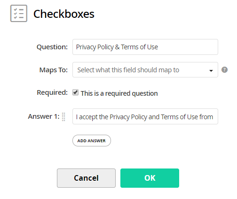Confirm with the green OK button

tap(150, 178)
